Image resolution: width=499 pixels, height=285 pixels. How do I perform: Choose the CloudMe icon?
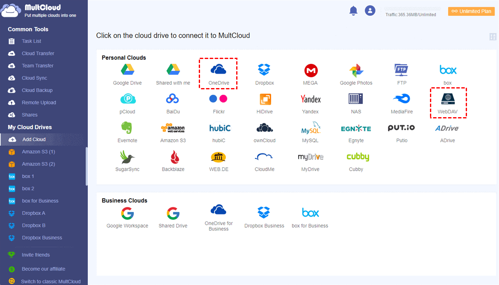click(x=264, y=157)
